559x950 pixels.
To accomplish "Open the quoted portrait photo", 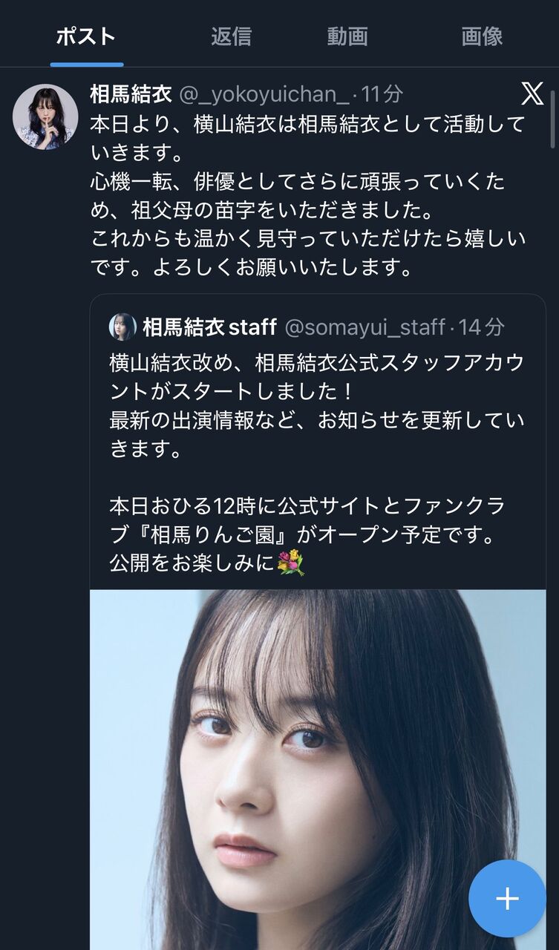I will pyautogui.click(x=318, y=770).
